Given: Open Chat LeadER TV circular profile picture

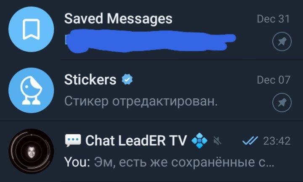Looking at the screenshot, I should pyautogui.click(x=31, y=151).
